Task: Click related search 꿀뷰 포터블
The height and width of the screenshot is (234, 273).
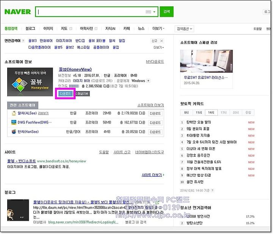Action: pos(97,41)
